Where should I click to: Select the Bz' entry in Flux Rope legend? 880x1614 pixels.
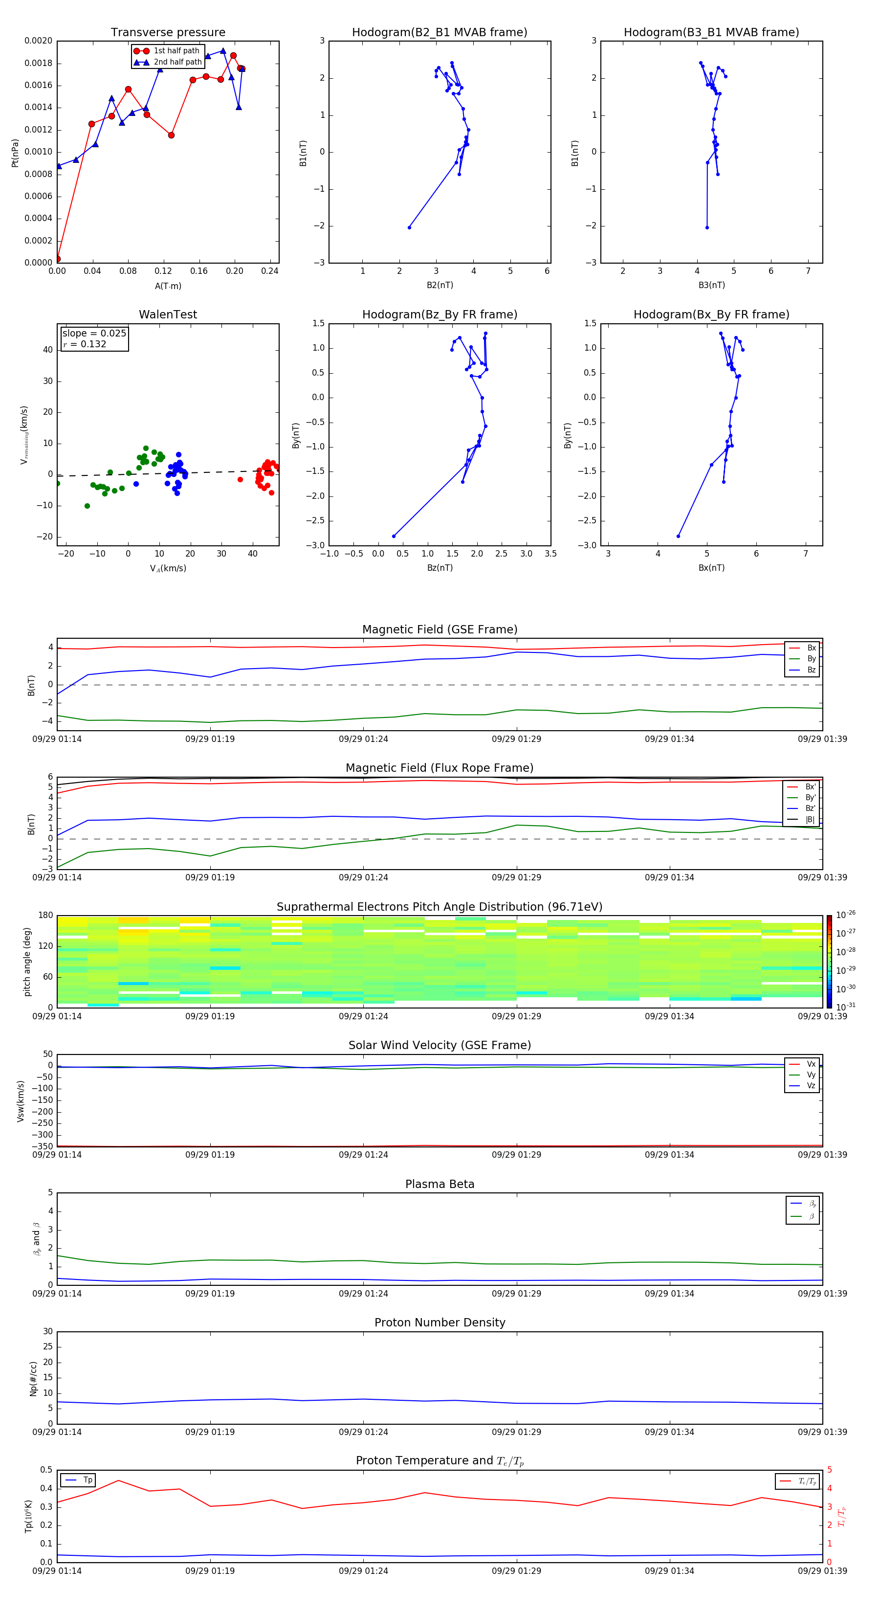(802, 808)
